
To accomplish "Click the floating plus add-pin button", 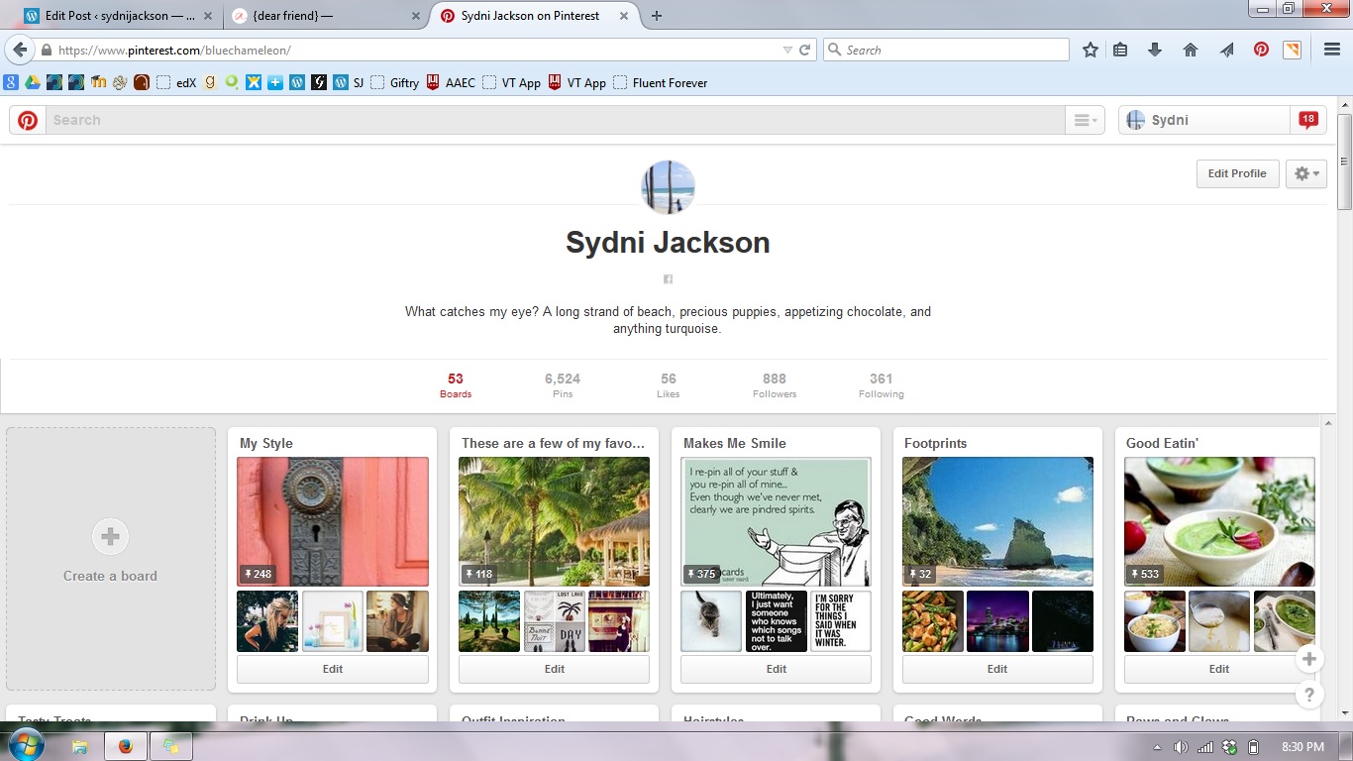I will [1309, 659].
